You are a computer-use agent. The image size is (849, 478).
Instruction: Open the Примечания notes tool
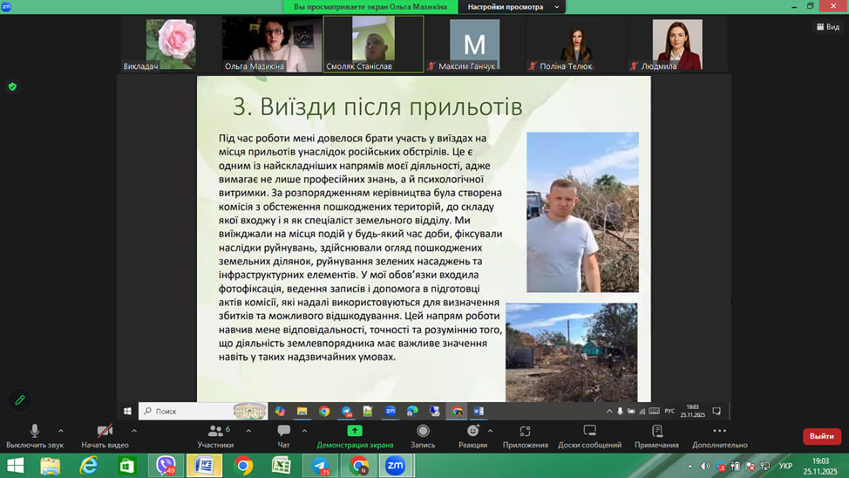656,435
